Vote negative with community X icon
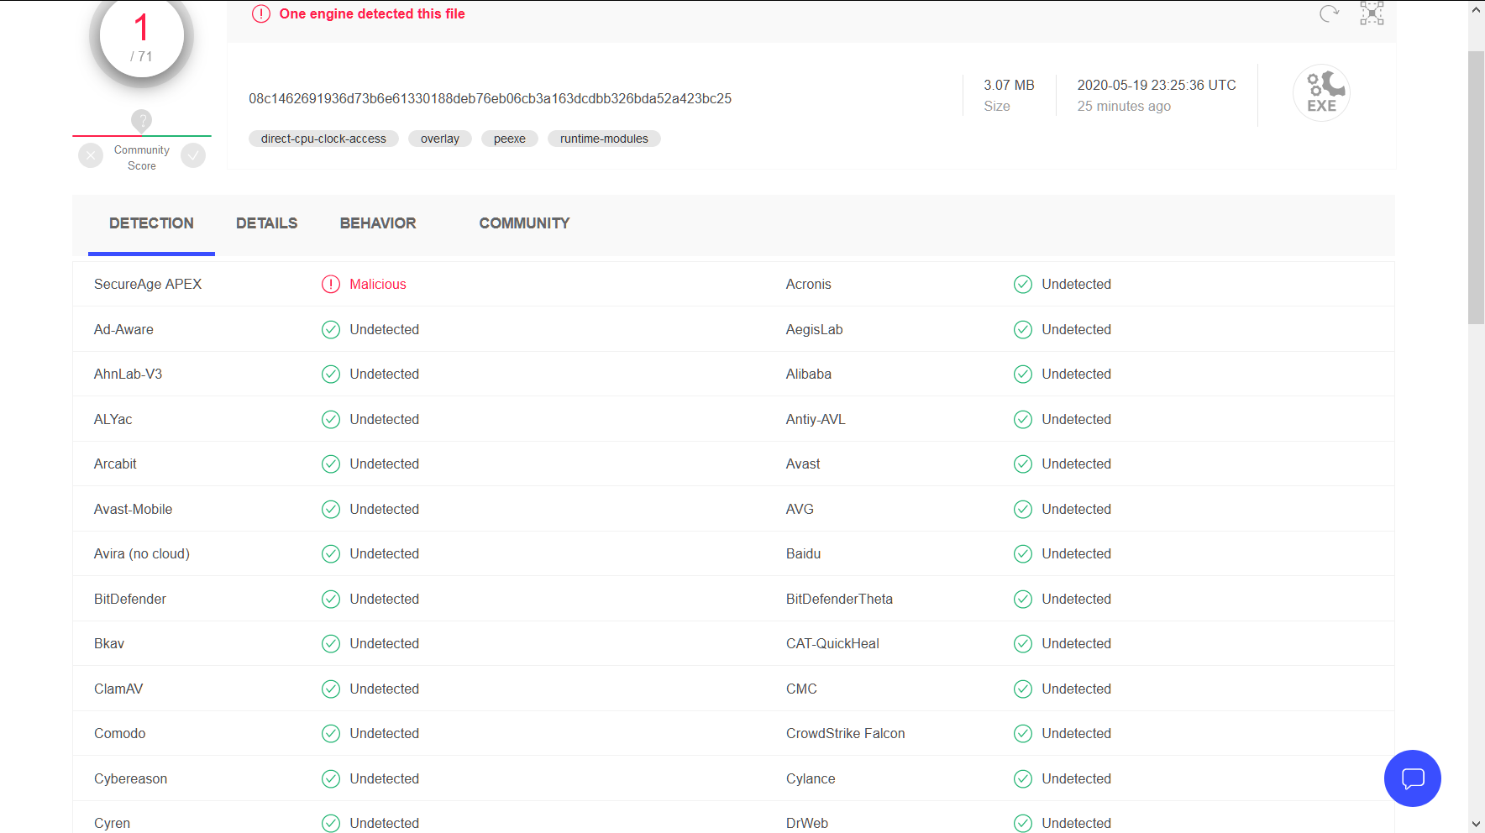Image resolution: width=1485 pixels, height=833 pixels. tap(91, 155)
